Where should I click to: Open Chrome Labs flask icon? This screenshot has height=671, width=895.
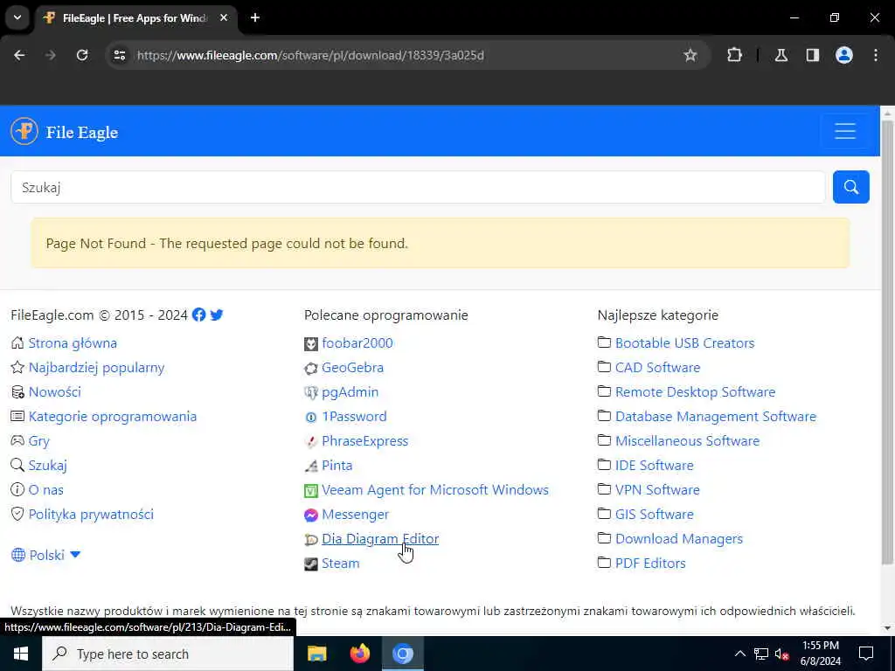781,55
